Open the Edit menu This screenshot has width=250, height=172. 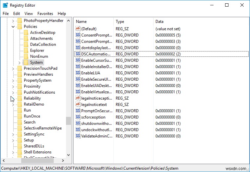coord(17,14)
